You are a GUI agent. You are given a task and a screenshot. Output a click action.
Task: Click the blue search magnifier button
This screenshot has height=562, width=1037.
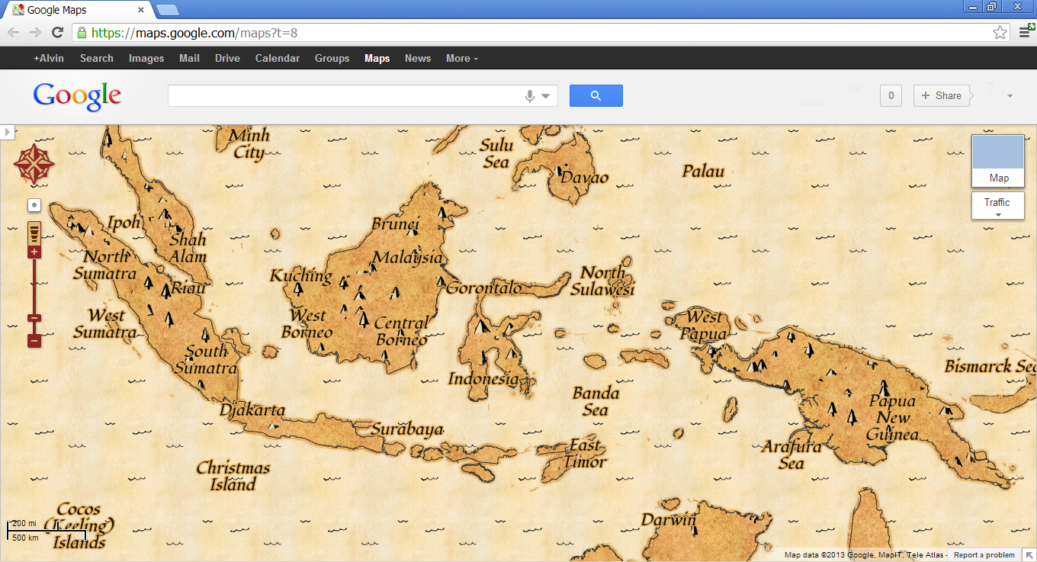click(x=596, y=95)
